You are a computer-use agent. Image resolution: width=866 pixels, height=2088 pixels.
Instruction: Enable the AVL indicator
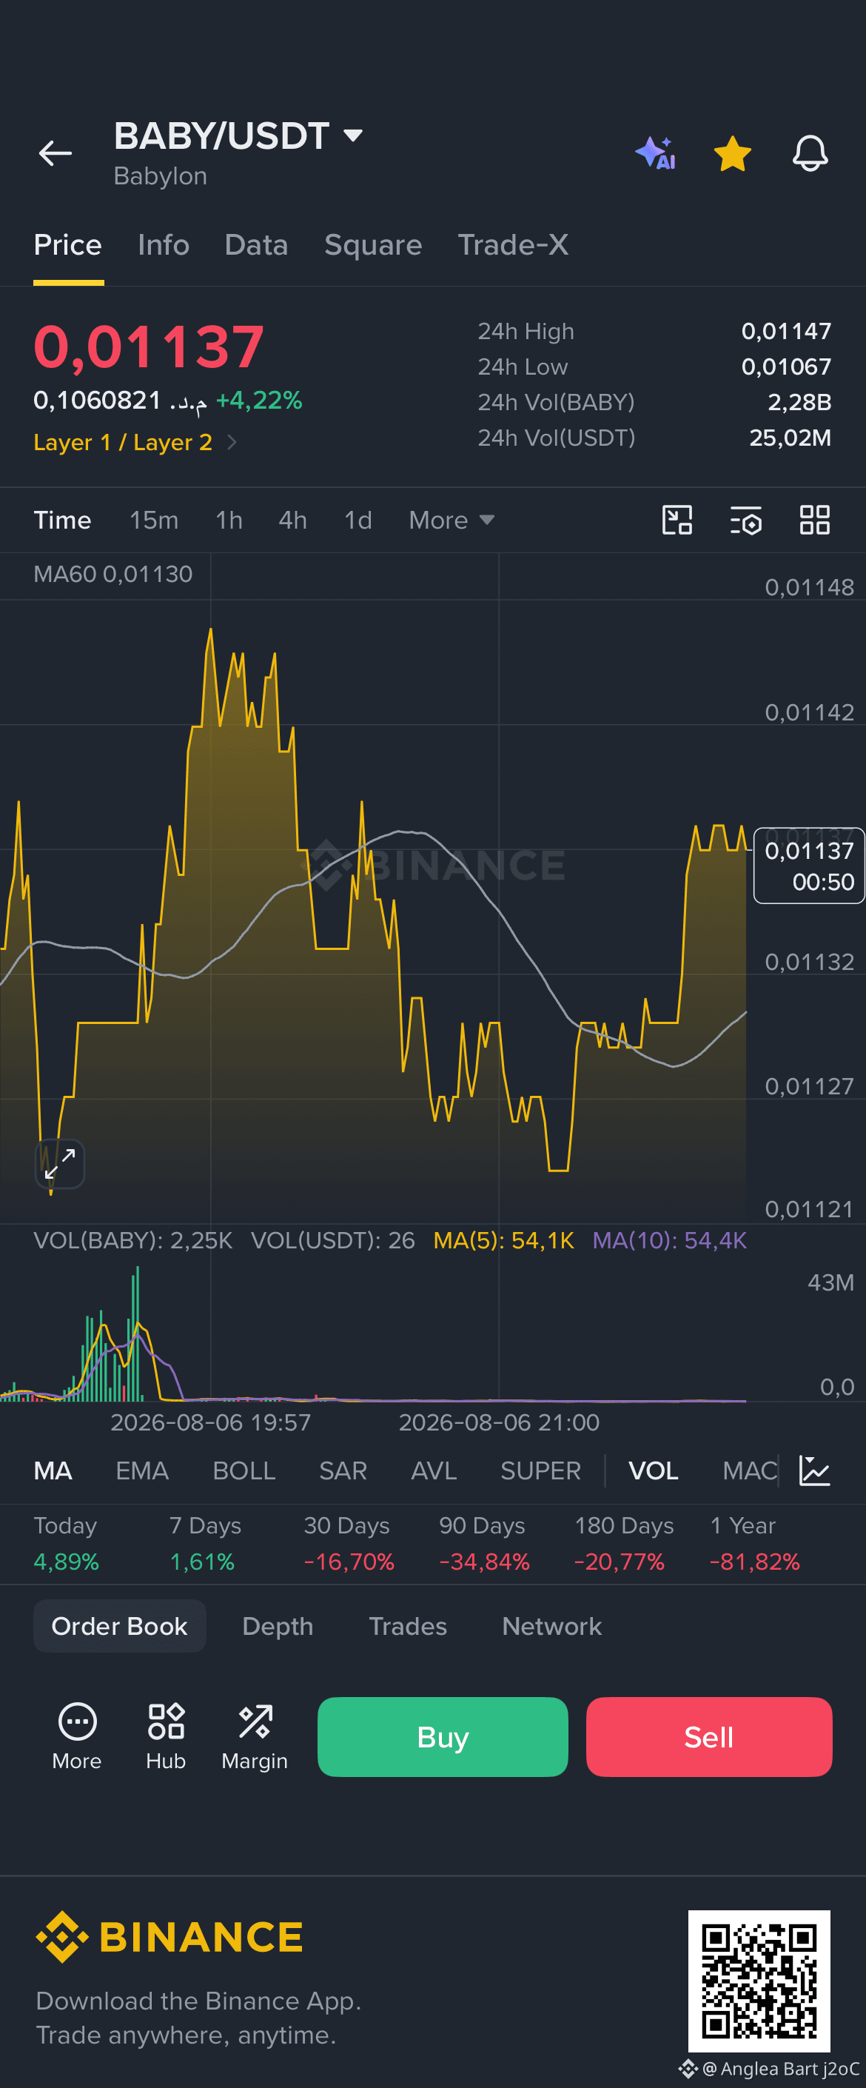pos(434,1470)
